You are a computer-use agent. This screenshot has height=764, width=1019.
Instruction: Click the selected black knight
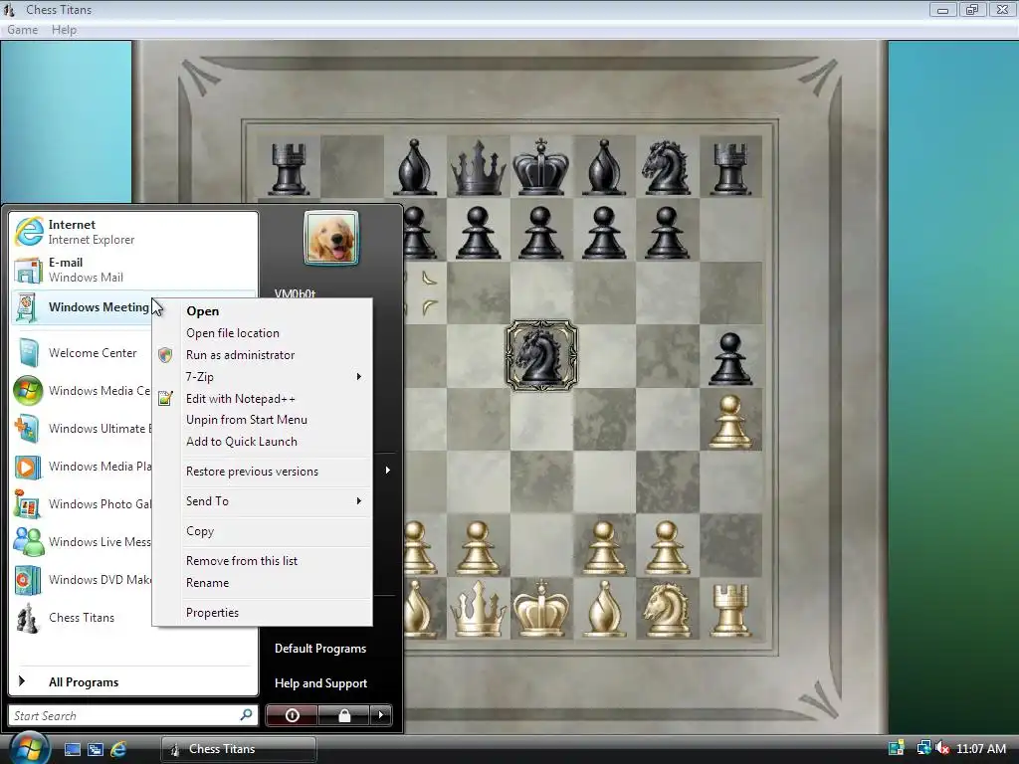(540, 355)
